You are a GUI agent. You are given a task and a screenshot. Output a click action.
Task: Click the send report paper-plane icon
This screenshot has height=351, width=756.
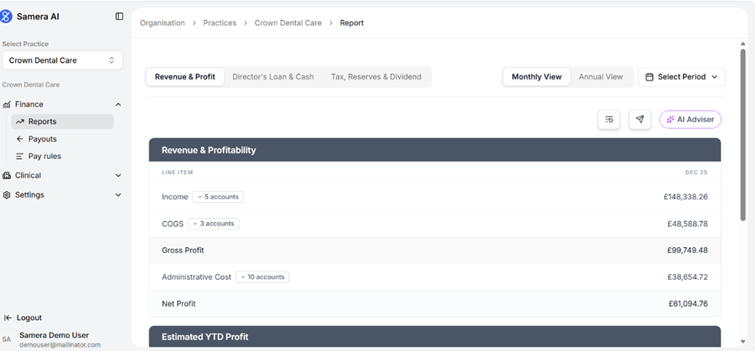click(x=639, y=120)
